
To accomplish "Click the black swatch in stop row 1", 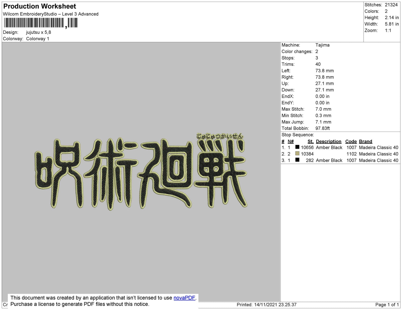I will pyautogui.click(x=297, y=147).
